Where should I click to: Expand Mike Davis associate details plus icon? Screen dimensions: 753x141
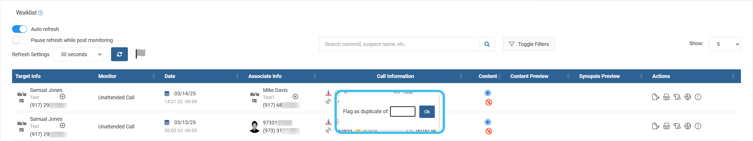(295, 97)
